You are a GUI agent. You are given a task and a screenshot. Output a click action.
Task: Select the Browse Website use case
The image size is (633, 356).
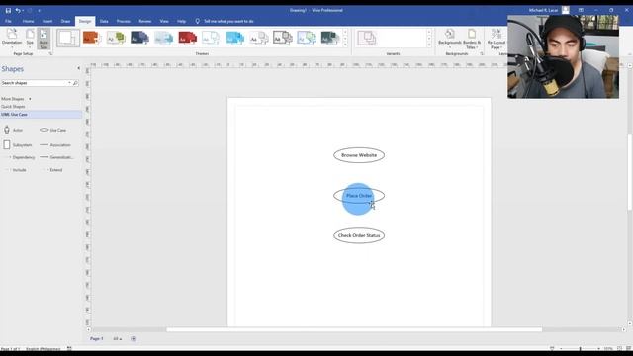359,155
